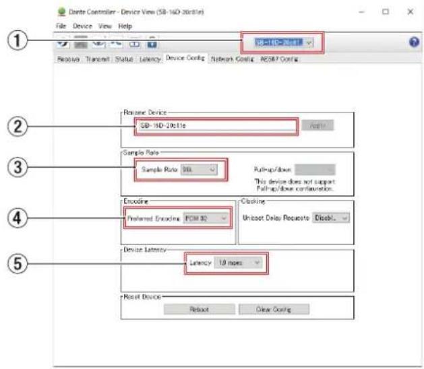Open the Sample Rate dropdown
The image size is (424, 369).
click(199, 170)
